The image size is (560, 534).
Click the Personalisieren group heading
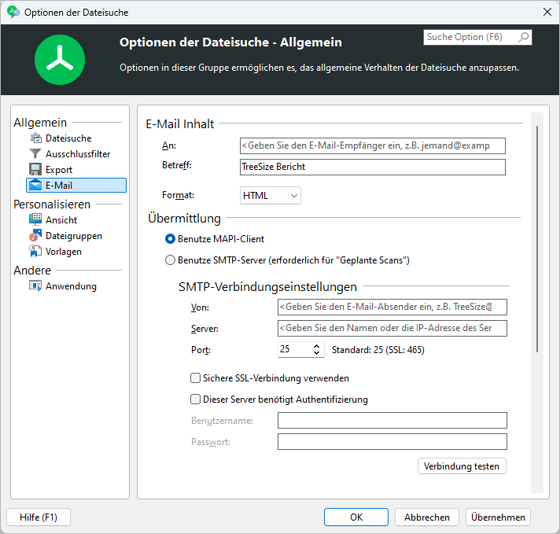point(52,204)
